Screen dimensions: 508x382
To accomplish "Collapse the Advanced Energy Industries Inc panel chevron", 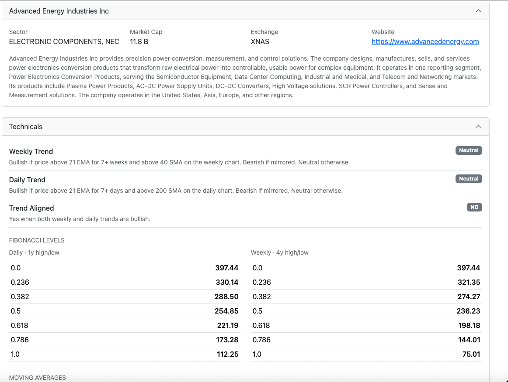I will pos(478,11).
